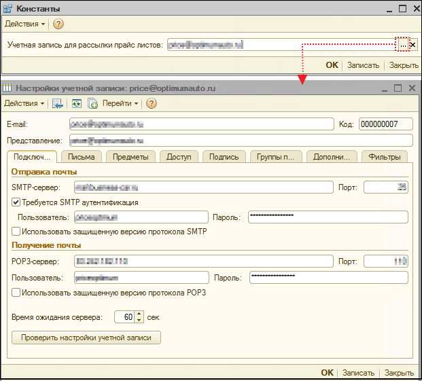Click the E-mail input field
This screenshot has height=381, width=422.
pyautogui.click(x=202, y=124)
